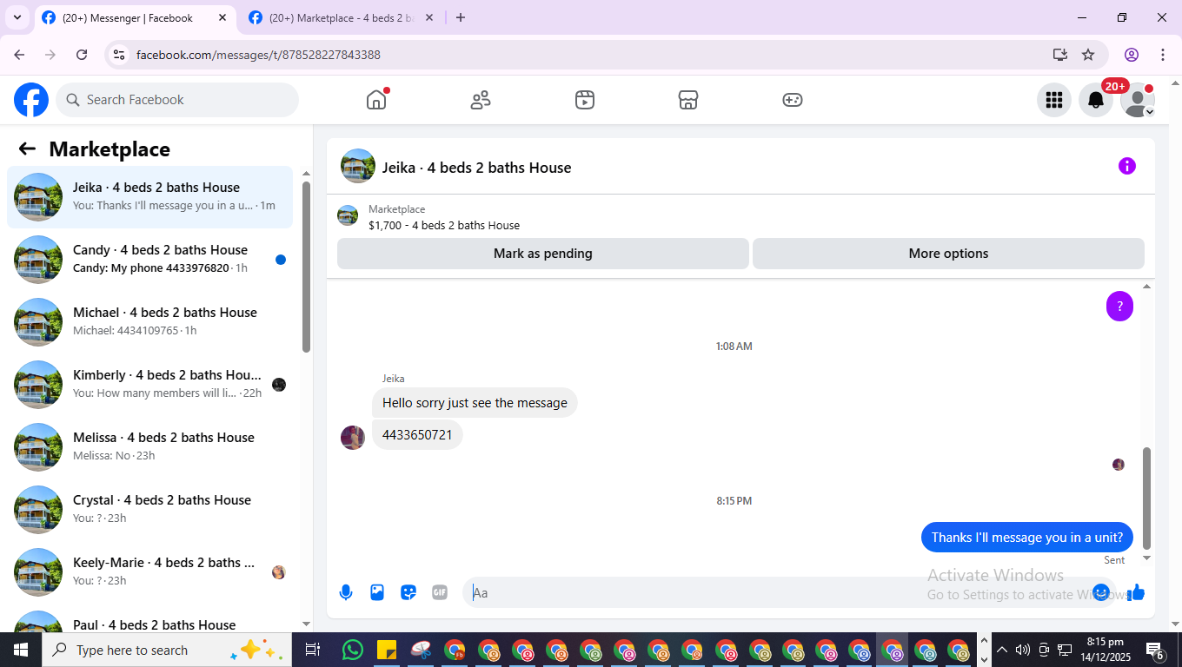Open the Facebook home logo
The width and height of the screenshot is (1182, 667).
pos(31,100)
